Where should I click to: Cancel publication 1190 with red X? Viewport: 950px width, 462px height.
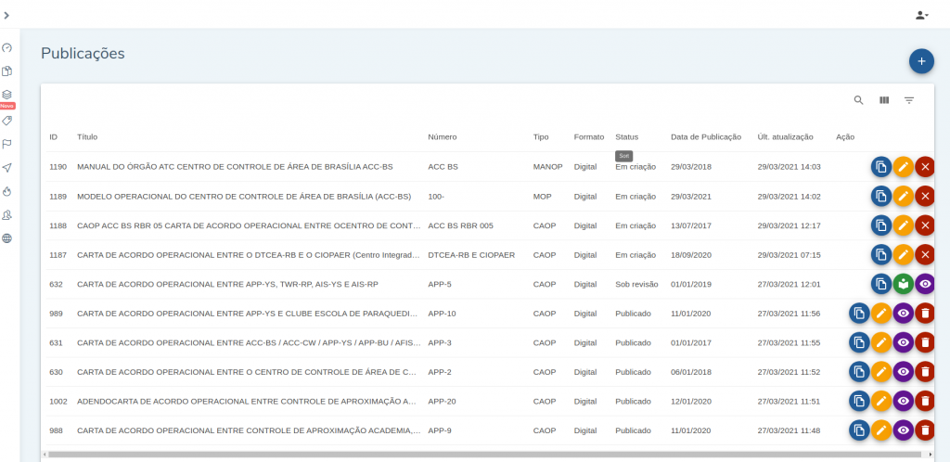925,166
